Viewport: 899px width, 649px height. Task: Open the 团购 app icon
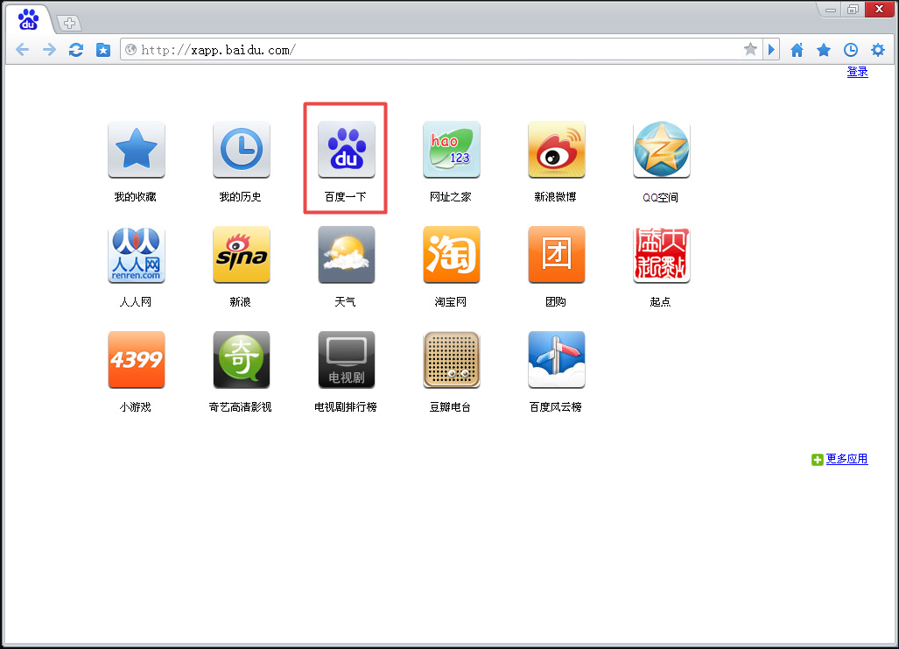(556, 254)
